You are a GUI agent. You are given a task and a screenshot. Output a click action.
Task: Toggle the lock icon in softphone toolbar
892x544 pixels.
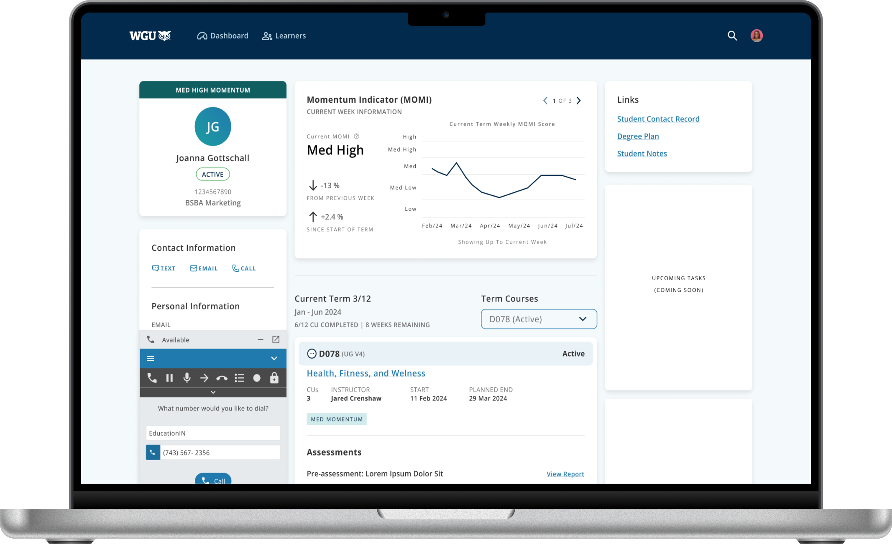274,378
